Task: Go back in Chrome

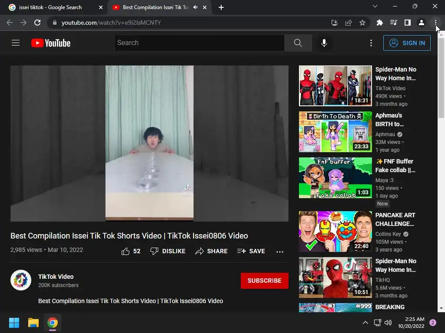Action: (x=10, y=23)
